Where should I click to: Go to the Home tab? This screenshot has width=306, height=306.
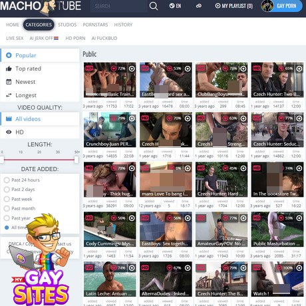(x=13, y=25)
